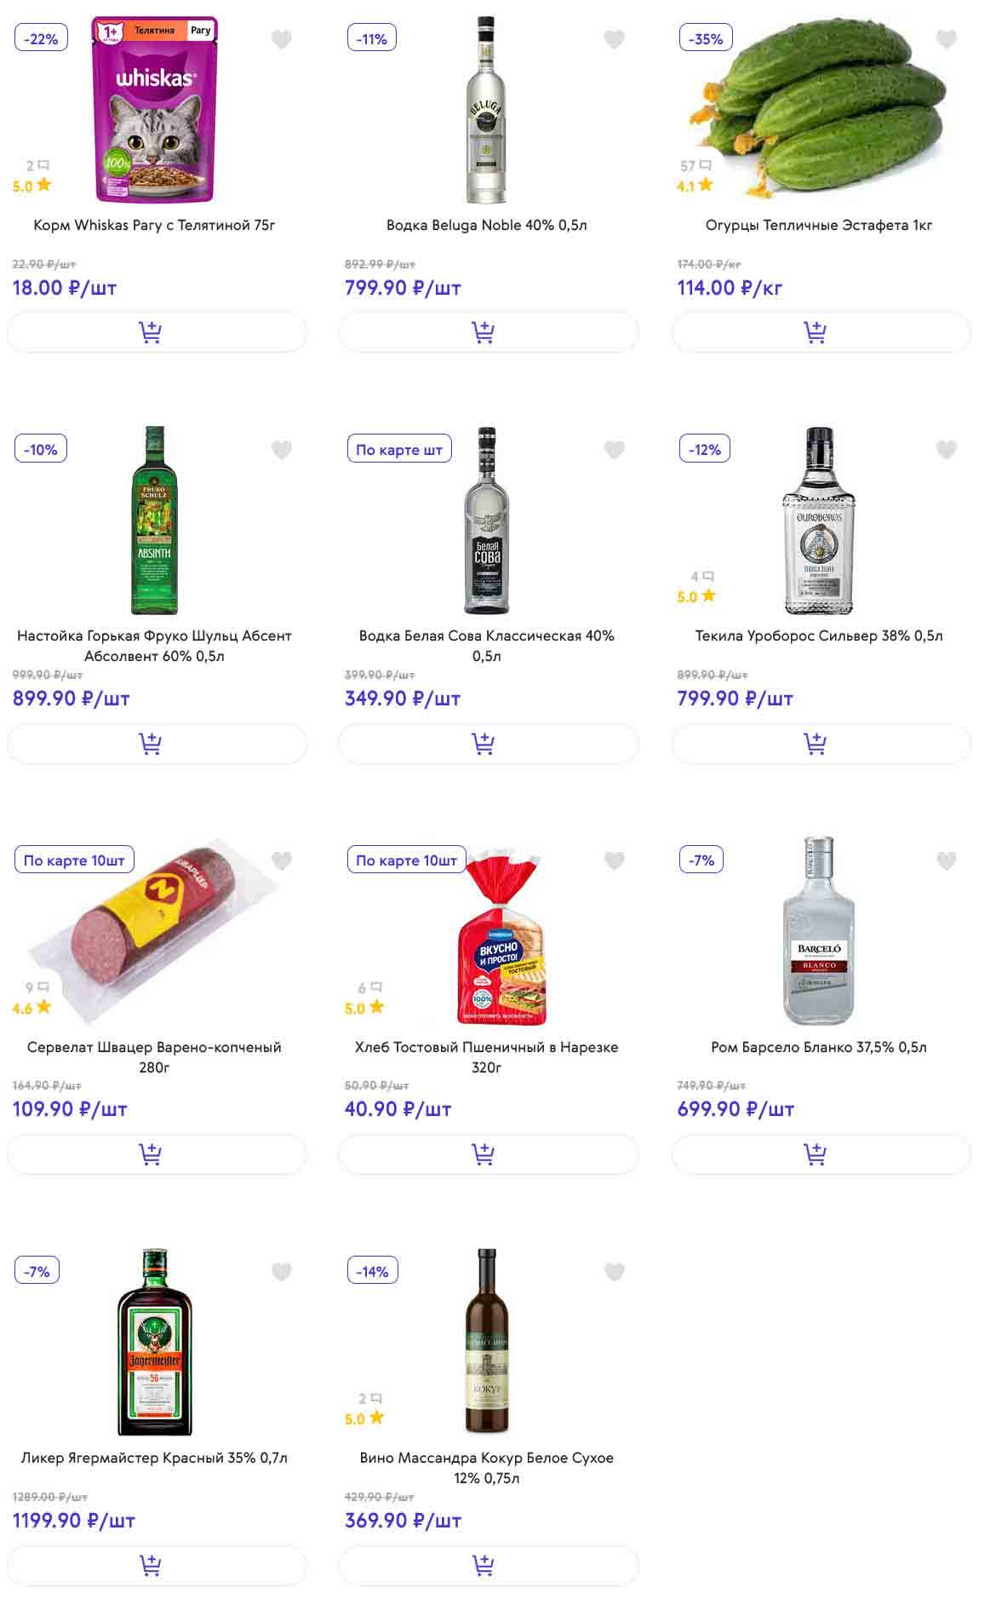Mark Сервелат Швацер sausage as favorite

282,860
